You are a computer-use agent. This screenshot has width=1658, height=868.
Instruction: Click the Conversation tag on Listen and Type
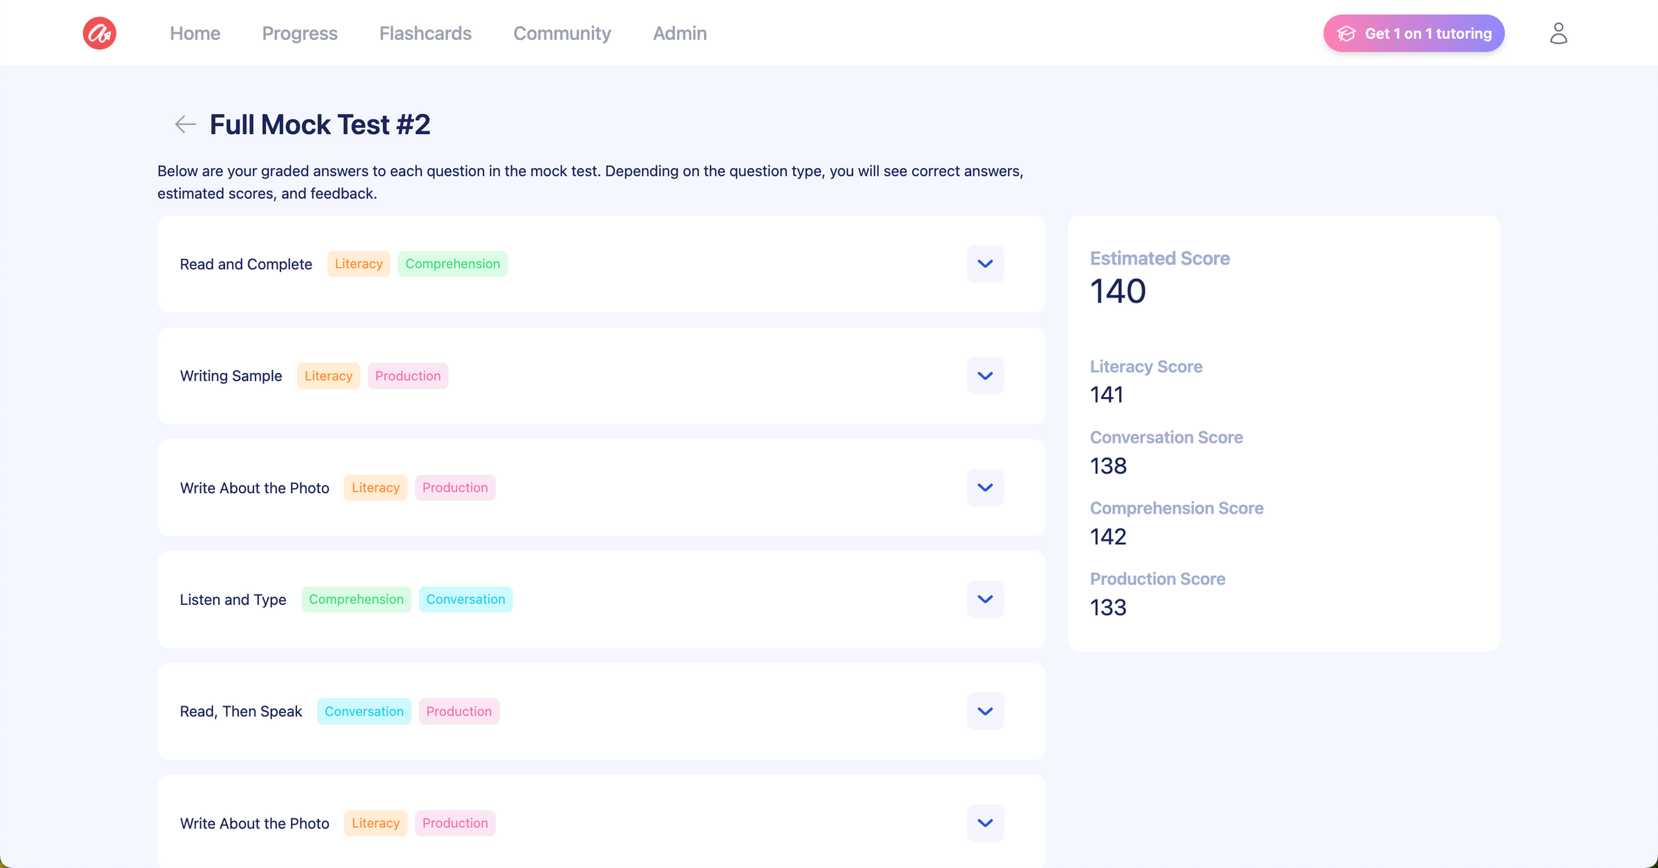point(466,599)
